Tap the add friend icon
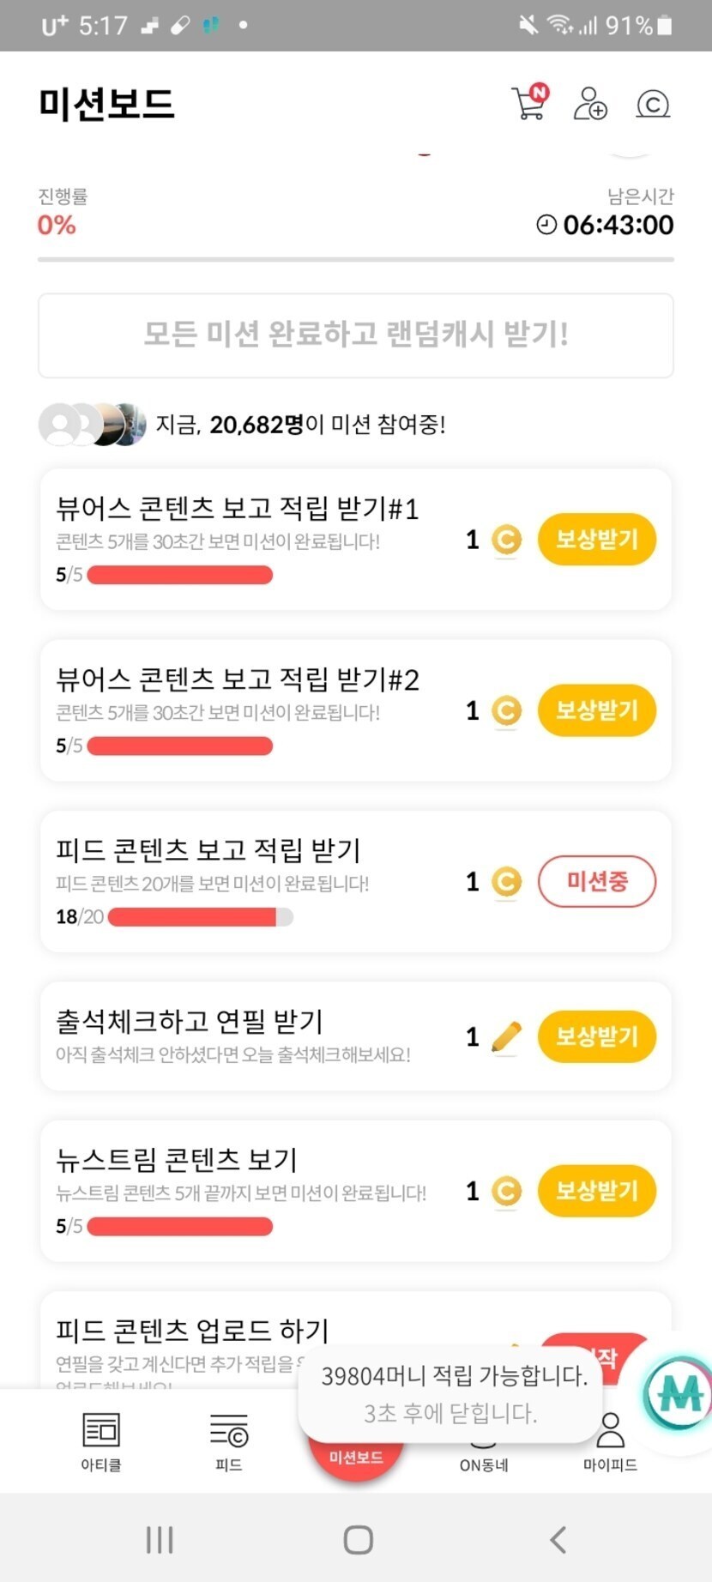The width and height of the screenshot is (712, 1582). (x=590, y=104)
